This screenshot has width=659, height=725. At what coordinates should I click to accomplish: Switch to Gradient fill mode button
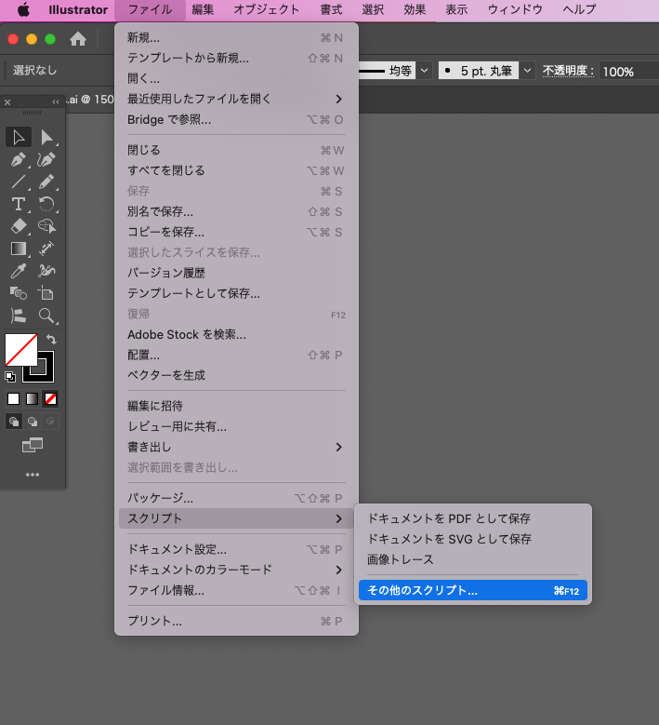[32, 398]
